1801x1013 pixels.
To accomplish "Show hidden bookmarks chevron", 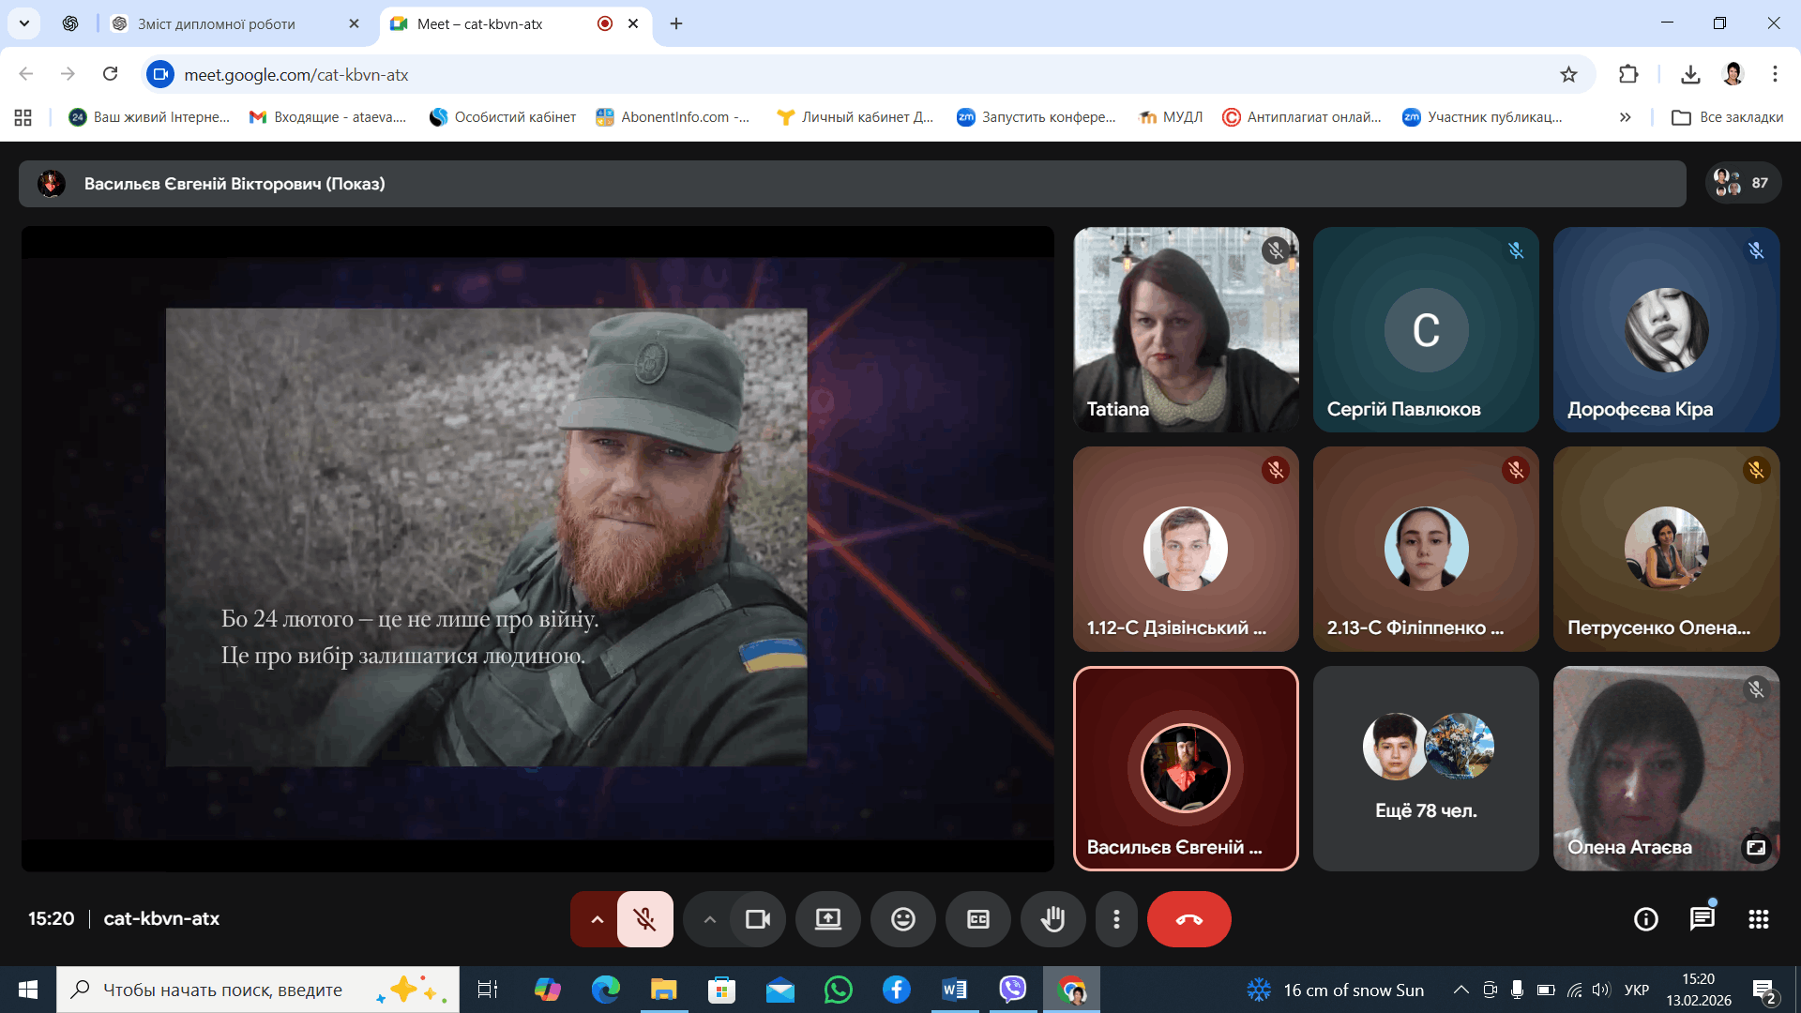I will [1625, 117].
